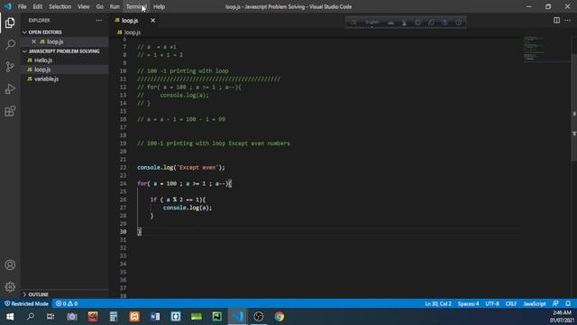This screenshot has height=325, width=577.
Task: Open the Extensions view
Action: tap(10, 111)
